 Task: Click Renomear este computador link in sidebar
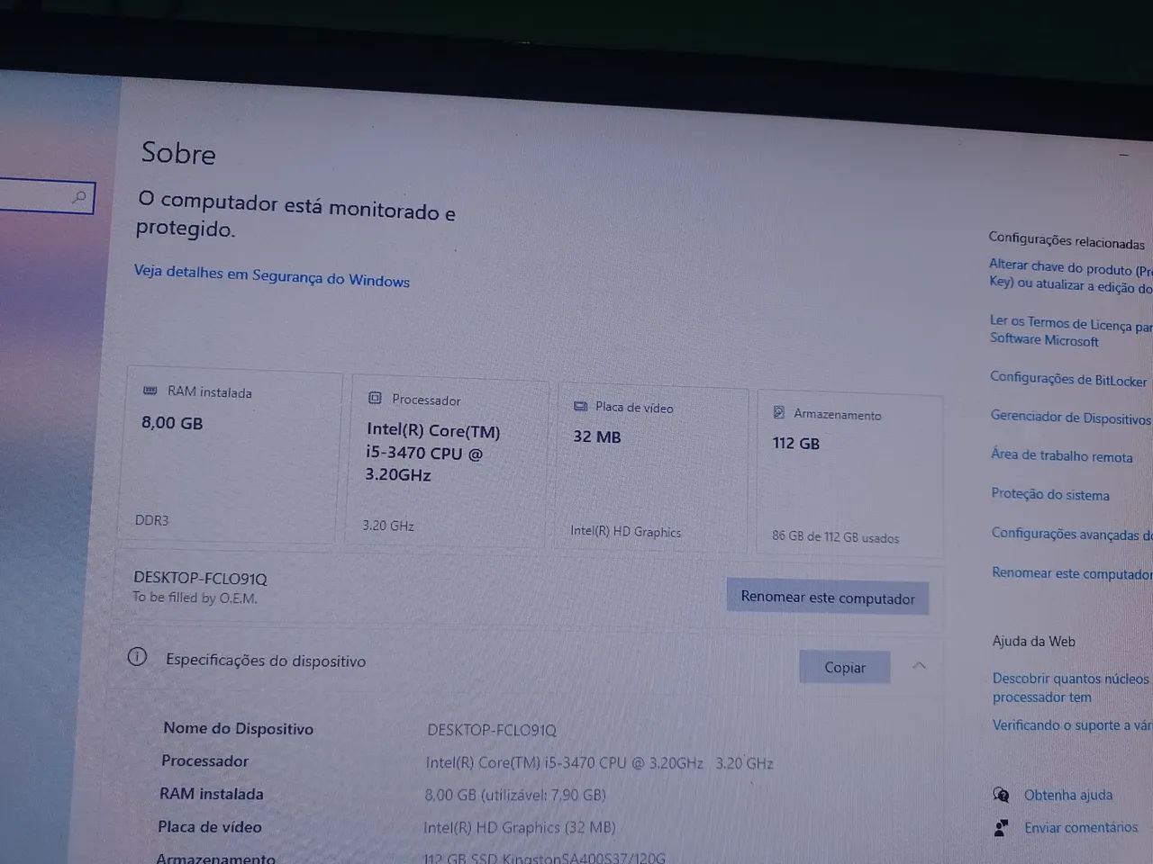point(1072,573)
